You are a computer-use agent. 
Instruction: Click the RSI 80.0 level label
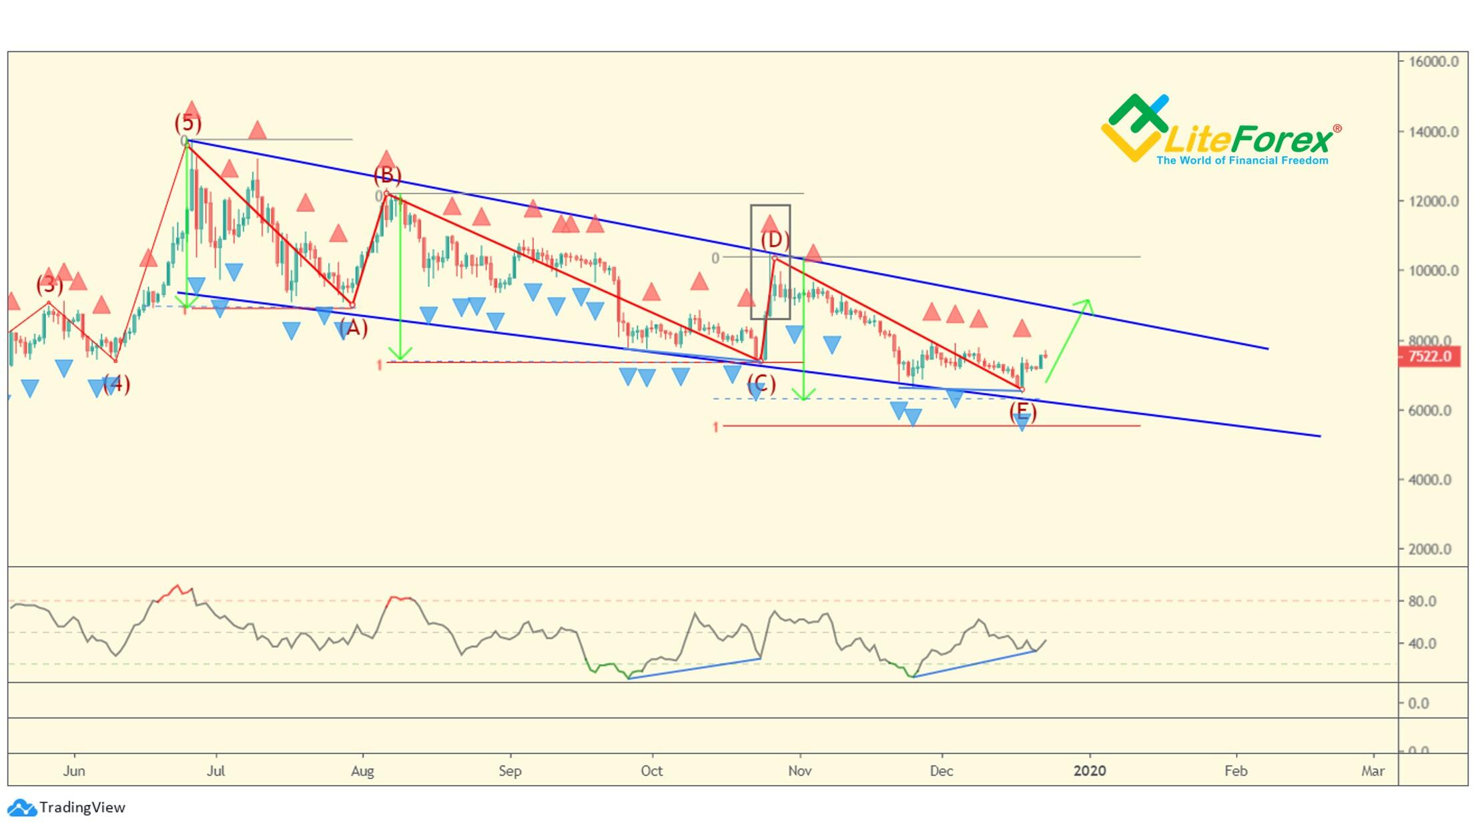1421,601
